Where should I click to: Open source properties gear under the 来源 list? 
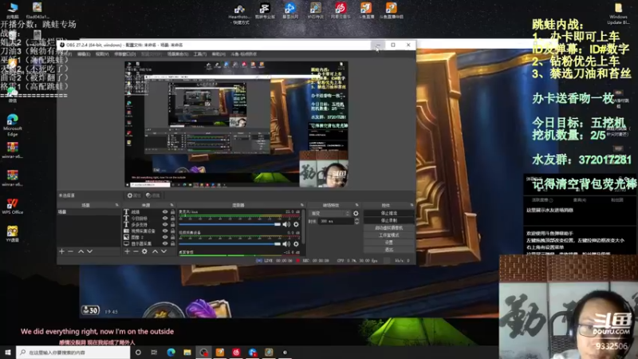(145, 251)
